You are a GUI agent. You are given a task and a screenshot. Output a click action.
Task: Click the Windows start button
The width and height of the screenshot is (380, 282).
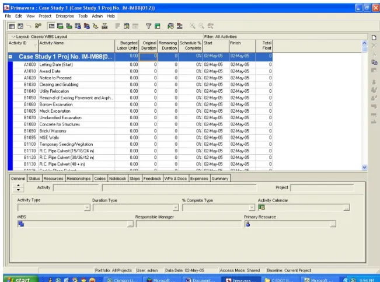click(x=21, y=279)
